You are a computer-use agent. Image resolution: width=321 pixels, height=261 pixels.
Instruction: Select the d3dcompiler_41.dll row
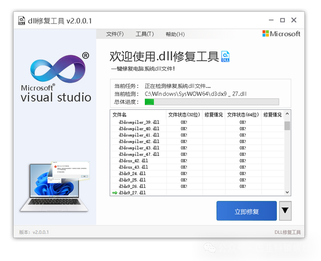click(197, 135)
